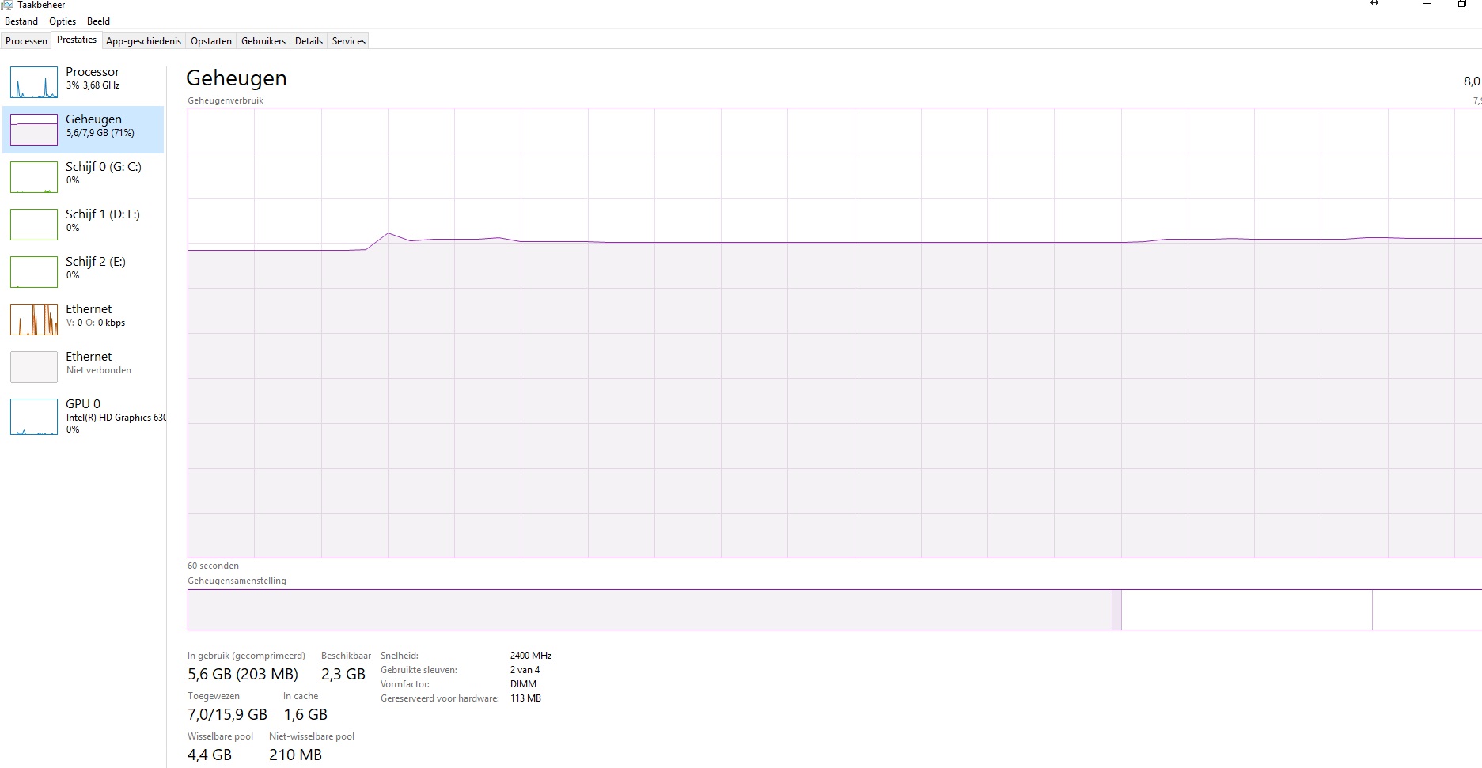Switch to the Processen tab
This screenshot has width=1482, height=768.
pyautogui.click(x=26, y=41)
